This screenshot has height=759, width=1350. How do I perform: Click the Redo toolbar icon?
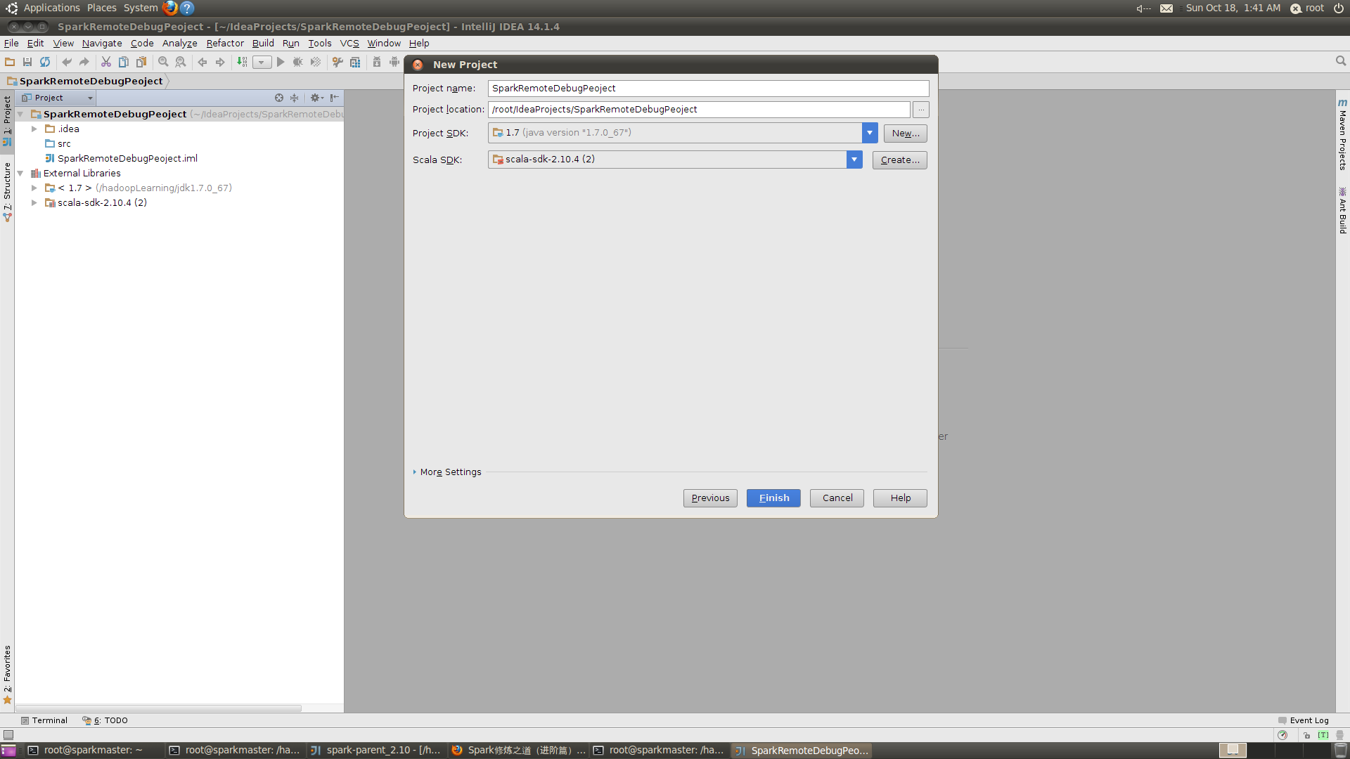(84, 62)
